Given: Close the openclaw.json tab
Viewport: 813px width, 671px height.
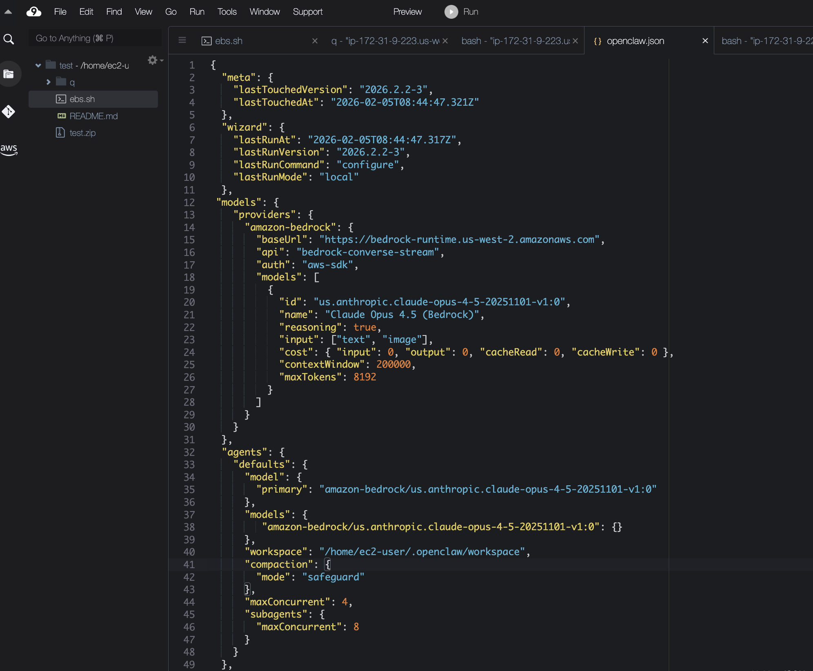Looking at the screenshot, I should 705,41.
